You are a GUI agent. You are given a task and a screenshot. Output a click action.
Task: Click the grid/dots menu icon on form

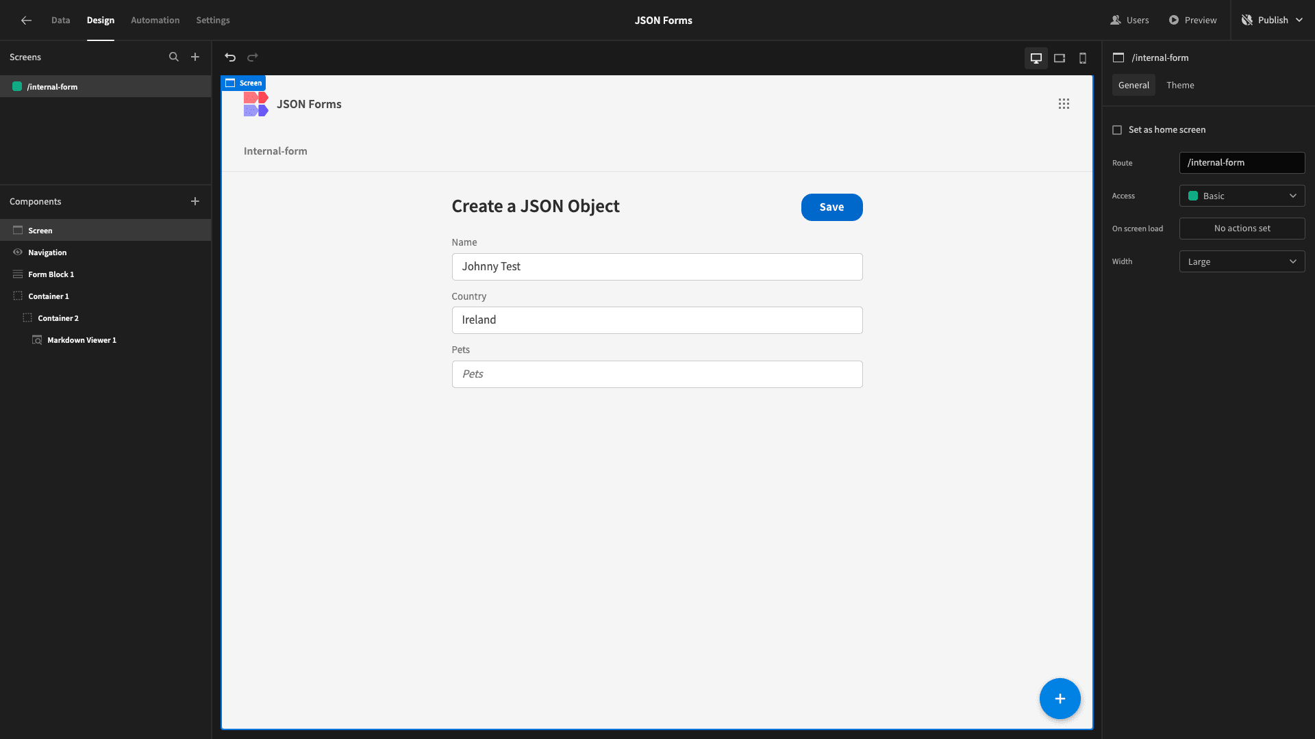[x=1064, y=104]
